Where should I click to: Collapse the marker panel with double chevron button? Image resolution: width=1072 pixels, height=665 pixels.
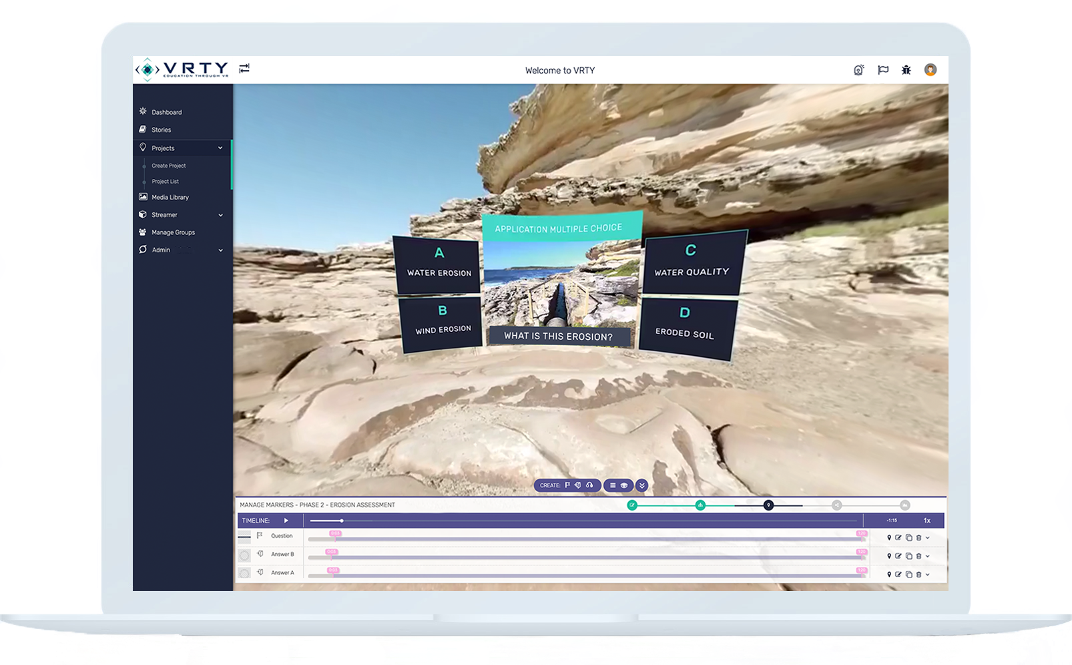(x=641, y=485)
